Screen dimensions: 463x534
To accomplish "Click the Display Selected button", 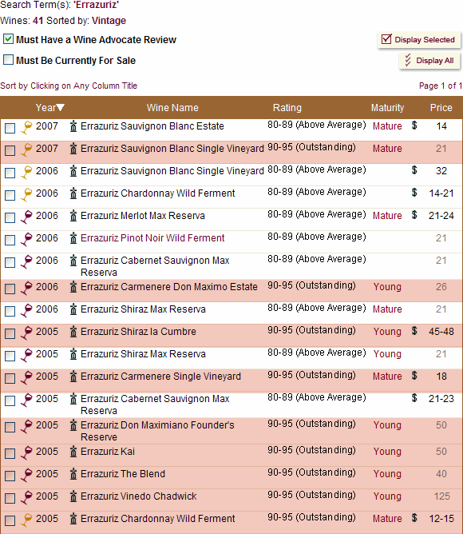I will pos(419,39).
